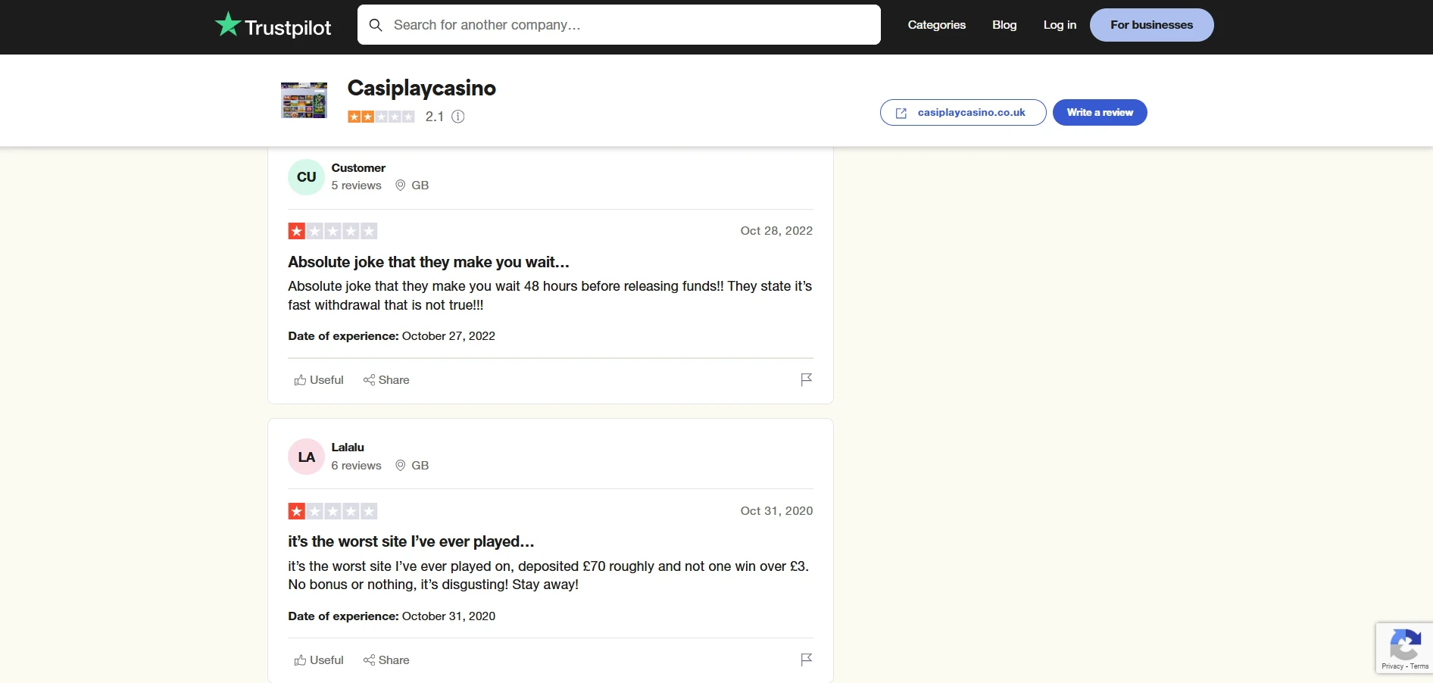Open the 'it's the worst site' review title
1433x683 pixels.
coord(411,542)
